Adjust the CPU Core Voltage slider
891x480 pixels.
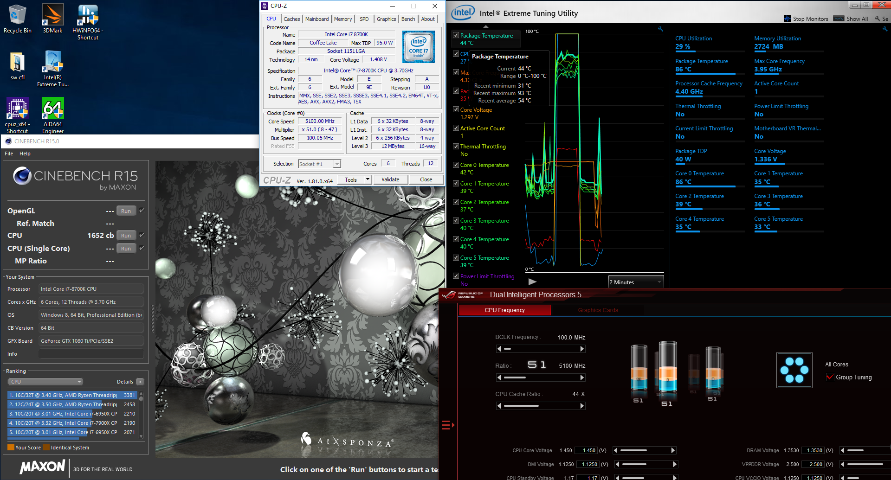tap(645, 450)
